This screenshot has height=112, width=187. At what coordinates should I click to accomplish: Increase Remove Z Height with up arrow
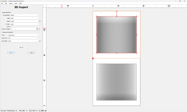[x=37, y=28]
